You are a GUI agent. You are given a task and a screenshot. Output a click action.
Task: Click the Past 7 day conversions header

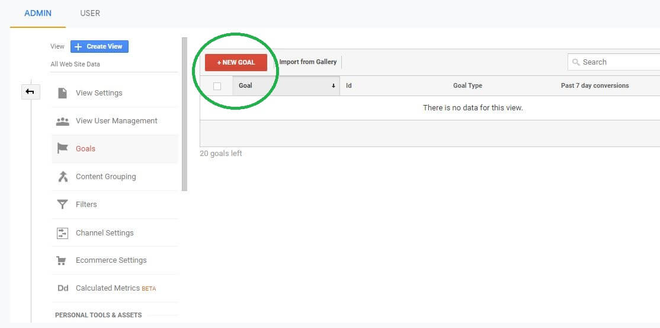point(594,85)
